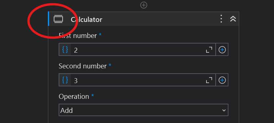Click the curly braces icon for Second number
Image resolution: width=274 pixels, height=123 pixels.
pyautogui.click(x=65, y=80)
